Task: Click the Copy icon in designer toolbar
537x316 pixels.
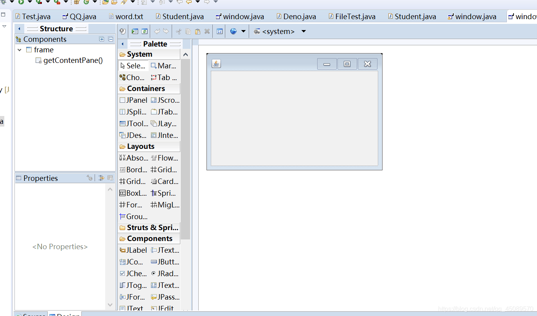Action: 188,31
